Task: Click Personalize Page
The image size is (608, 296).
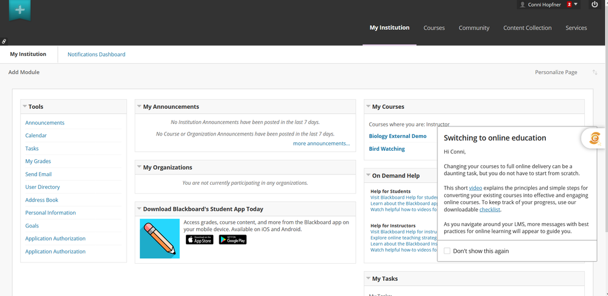Action: (556, 72)
